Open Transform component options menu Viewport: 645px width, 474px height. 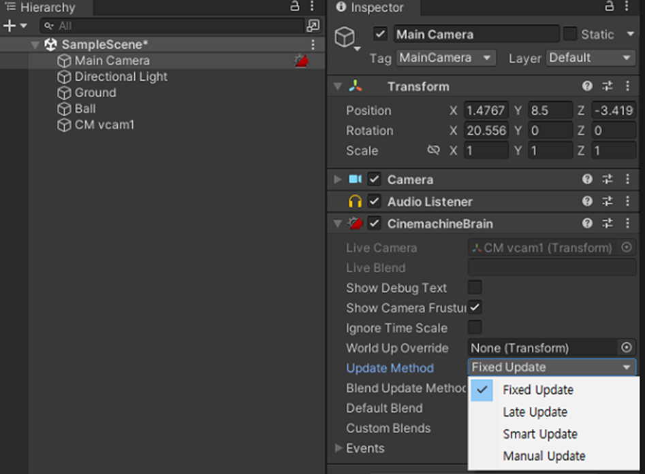click(x=627, y=86)
